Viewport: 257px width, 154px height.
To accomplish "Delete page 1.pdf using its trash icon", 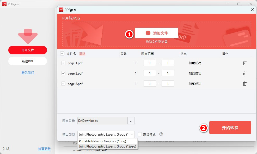I will pyautogui.click(x=244, y=63).
